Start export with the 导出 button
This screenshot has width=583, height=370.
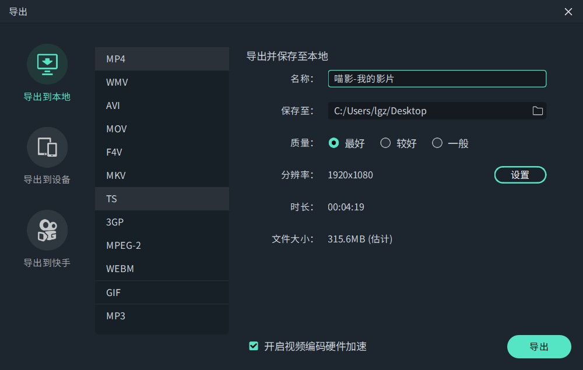[539, 346]
